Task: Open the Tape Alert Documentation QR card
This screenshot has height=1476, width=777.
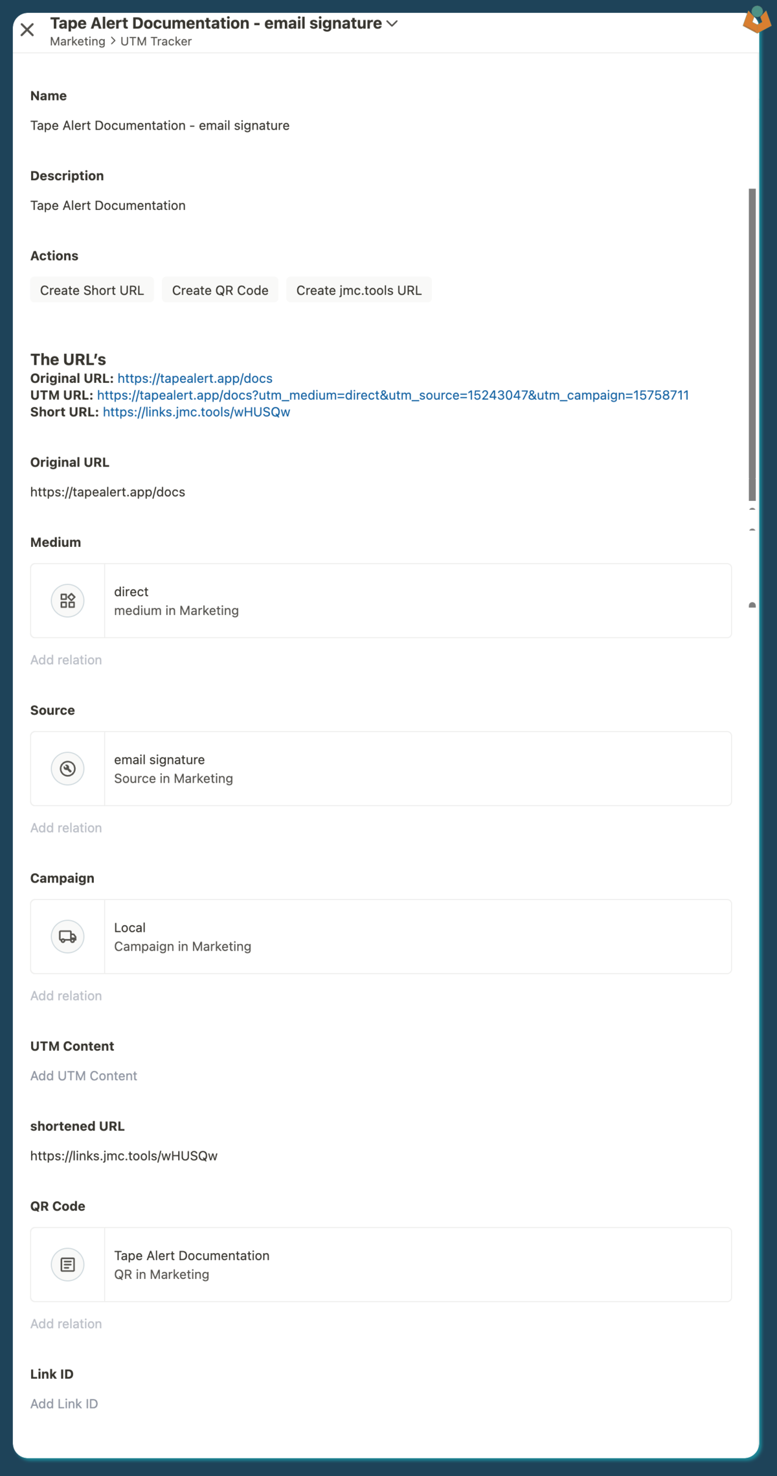Action: pos(381,1264)
